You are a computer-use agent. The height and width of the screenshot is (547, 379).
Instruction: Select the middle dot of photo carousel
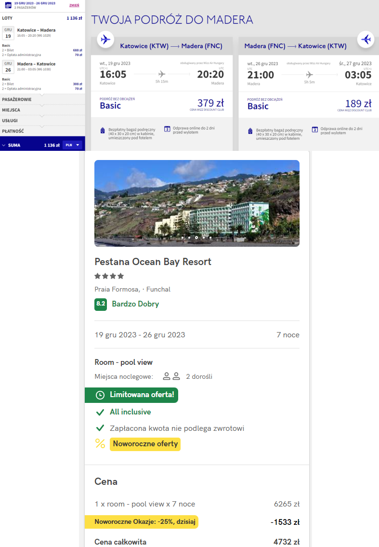point(196,238)
